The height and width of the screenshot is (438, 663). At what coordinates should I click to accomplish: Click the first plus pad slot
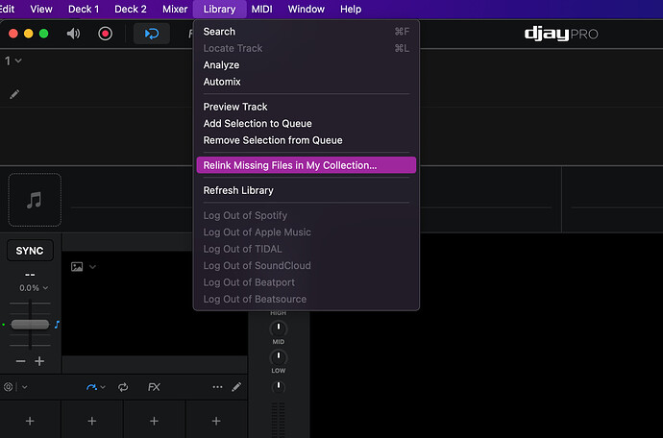coord(30,421)
